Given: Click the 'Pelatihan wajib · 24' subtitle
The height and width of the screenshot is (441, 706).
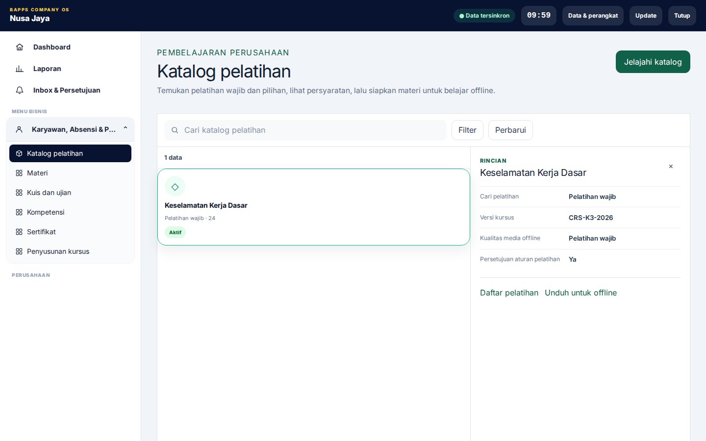Looking at the screenshot, I should pyautogui.click(x=190, y=218).
